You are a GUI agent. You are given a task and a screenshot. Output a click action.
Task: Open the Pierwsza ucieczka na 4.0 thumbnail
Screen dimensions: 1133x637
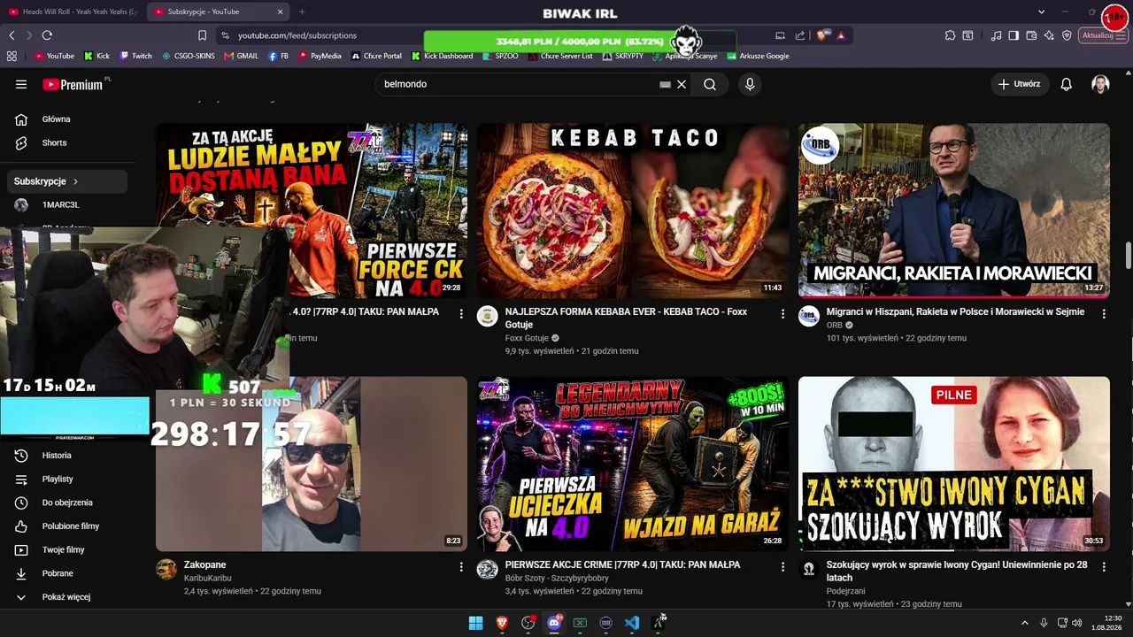(633, 464)
